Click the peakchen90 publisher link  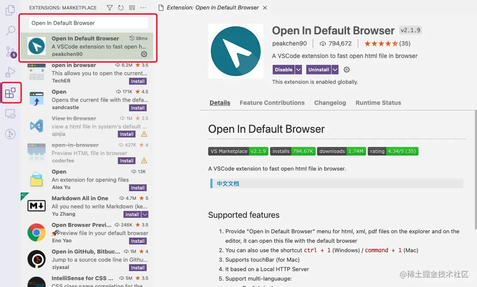point(289,43)
